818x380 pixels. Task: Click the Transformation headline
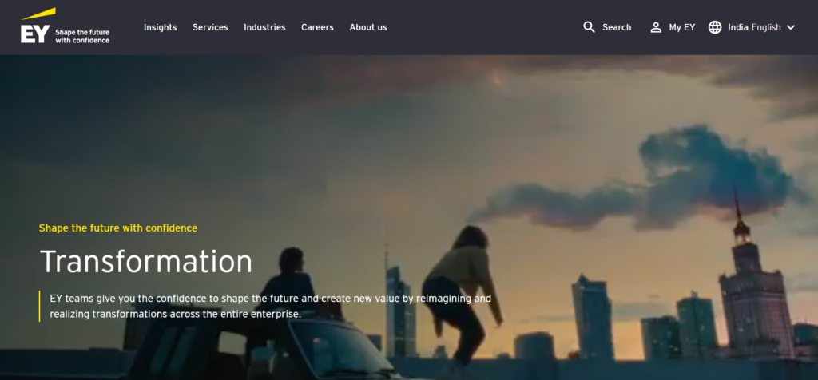(146, 261)
